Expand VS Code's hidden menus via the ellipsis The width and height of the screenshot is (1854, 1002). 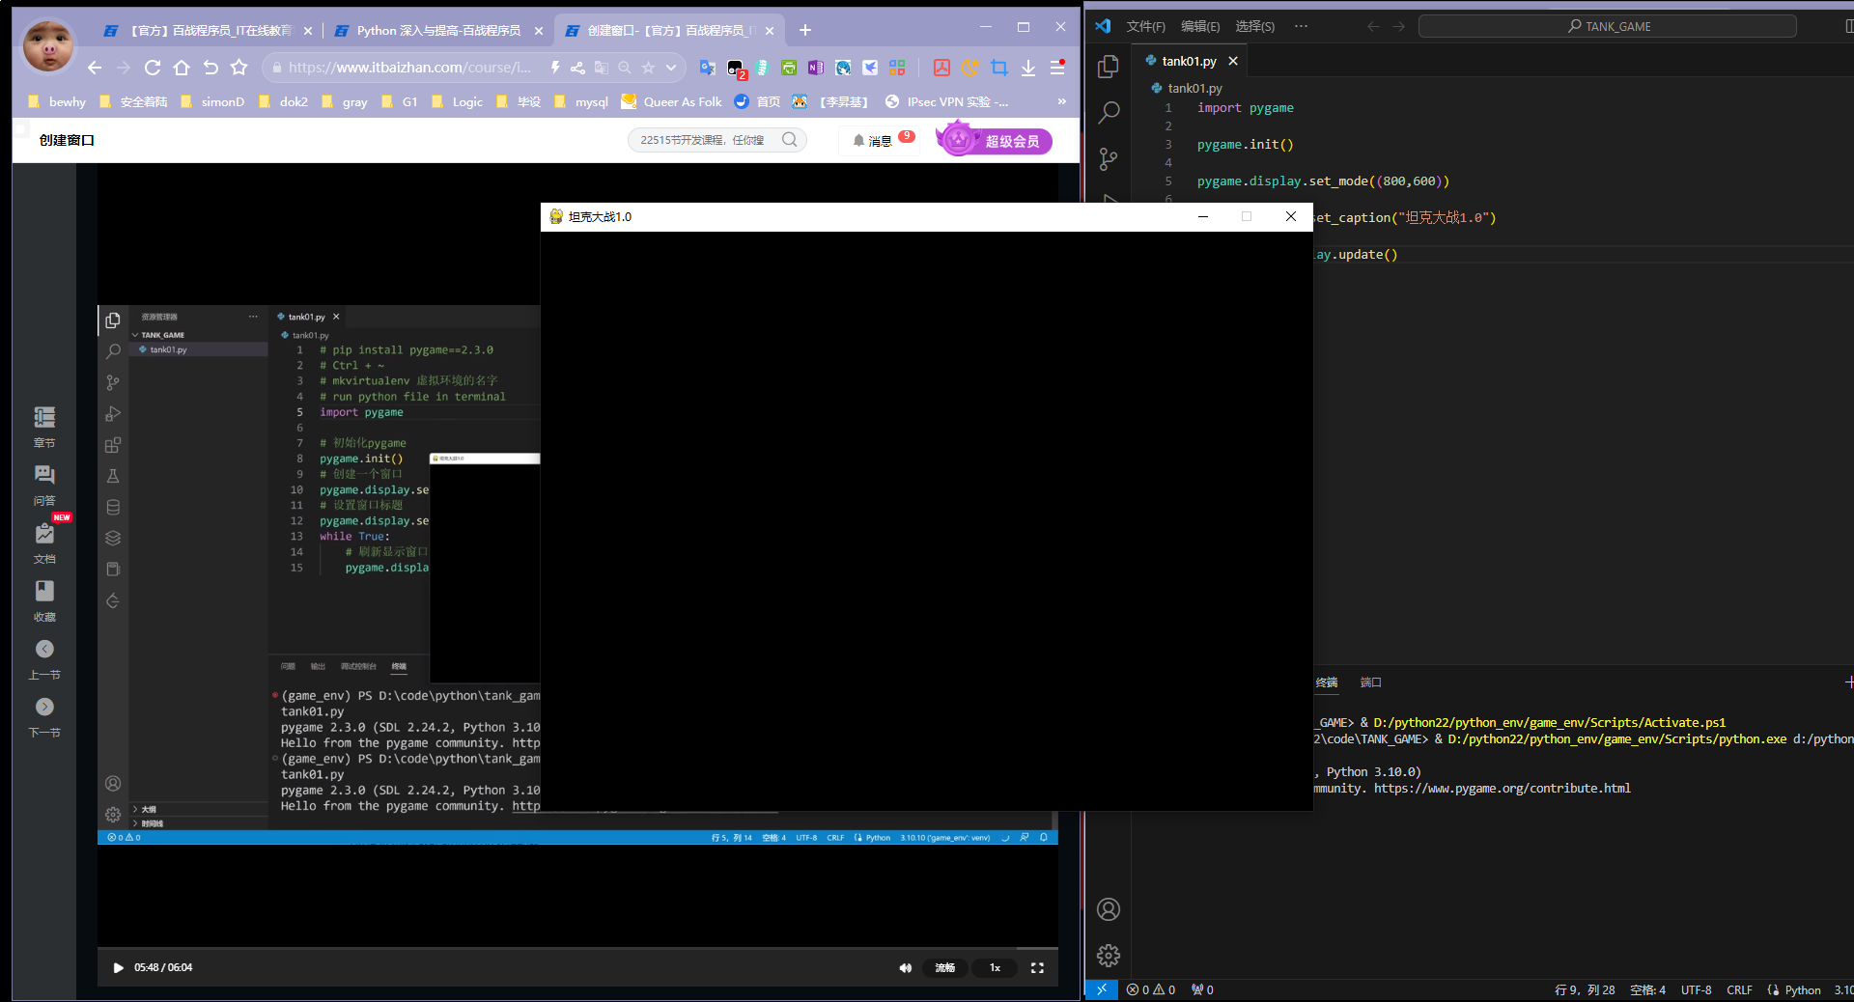point(1301,26)
